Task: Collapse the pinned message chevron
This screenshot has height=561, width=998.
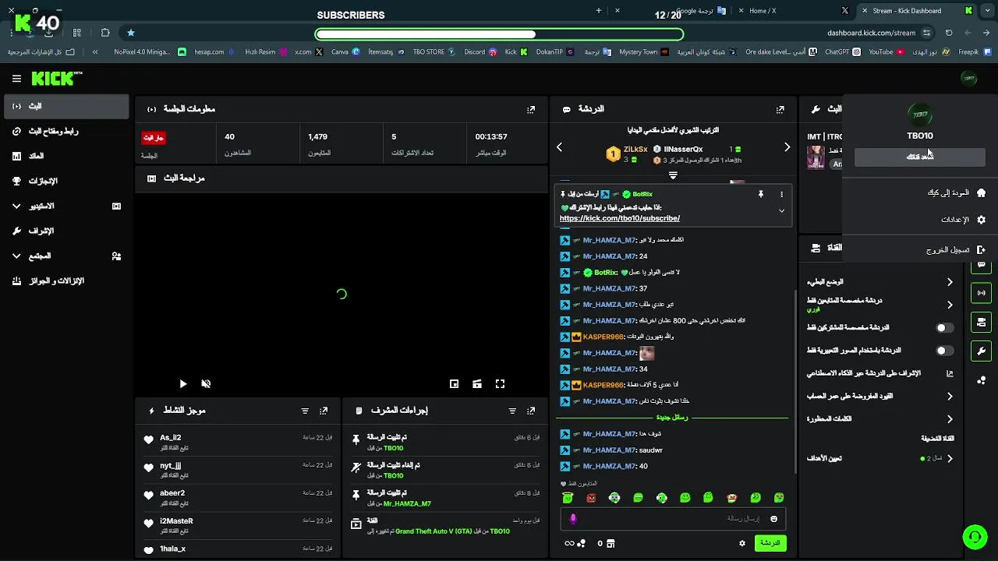Action: coord(781,210)
